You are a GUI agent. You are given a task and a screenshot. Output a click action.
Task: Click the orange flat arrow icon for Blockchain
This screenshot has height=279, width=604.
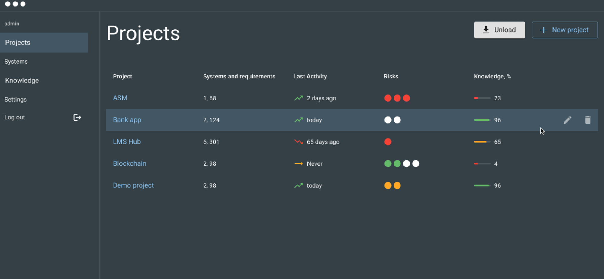point(298,164)
